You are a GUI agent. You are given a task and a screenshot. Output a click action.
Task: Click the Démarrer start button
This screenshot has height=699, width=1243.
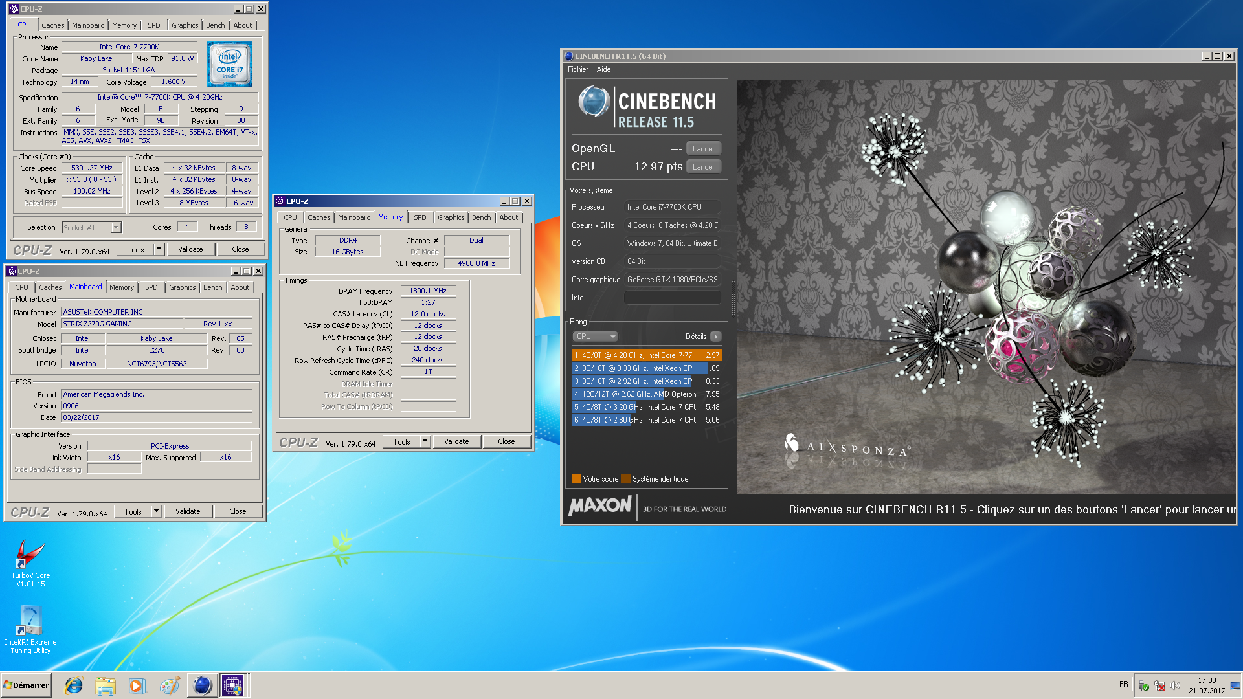click(26, 685)
